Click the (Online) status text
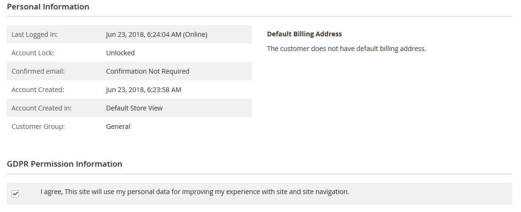Screen dimensions: 521x212 tap(195, 34)
